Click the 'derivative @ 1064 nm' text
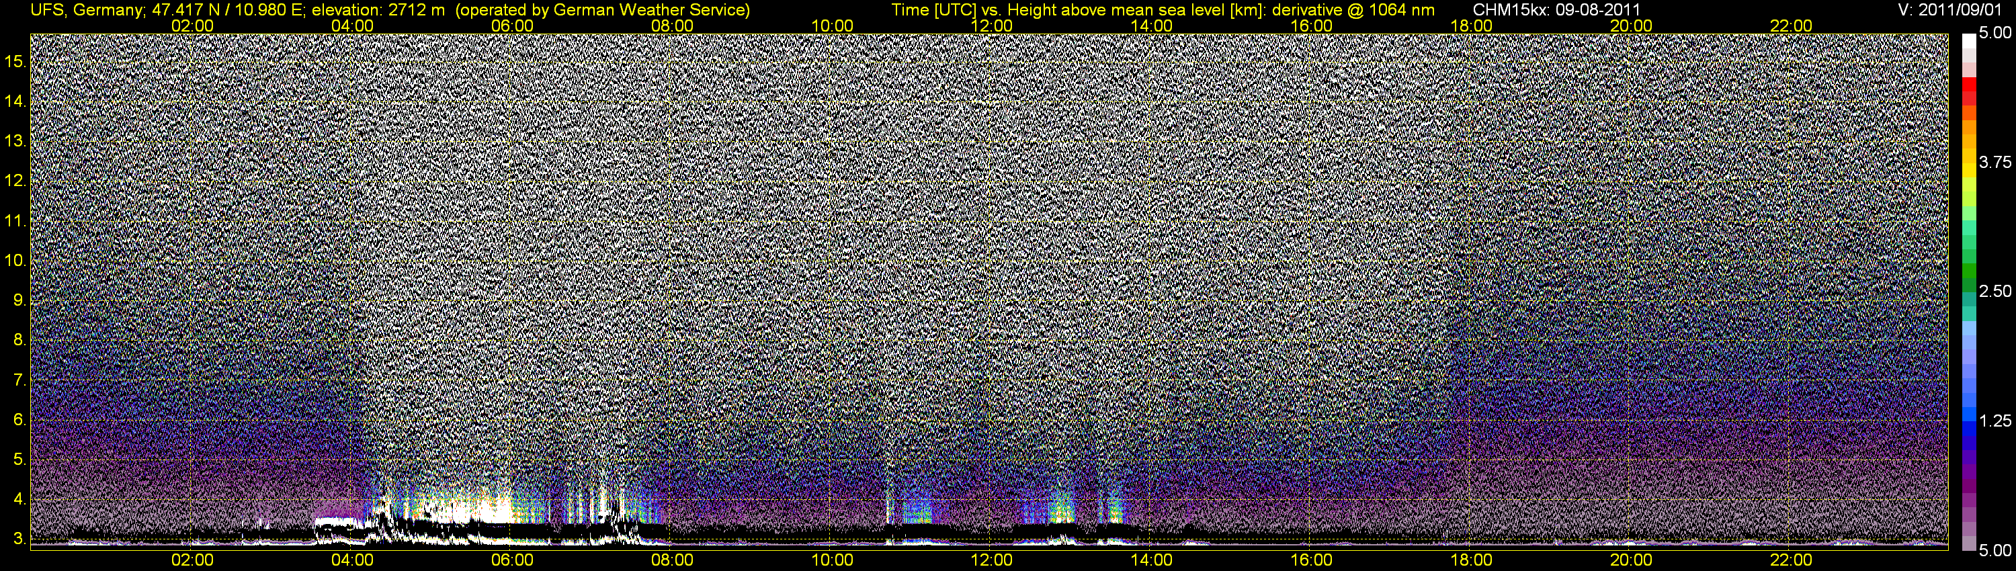2016x571 pixels. (x=1353, y=9)
